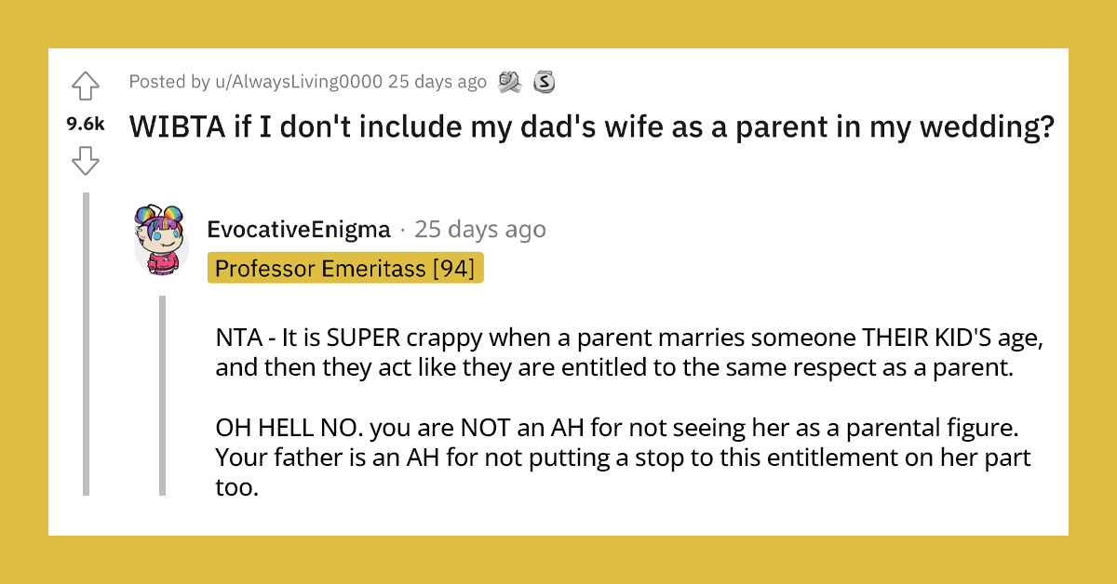
Task: Click the comment's "25 days ago" timestamp
Action: pyautogui.click(x=479, y=230)
